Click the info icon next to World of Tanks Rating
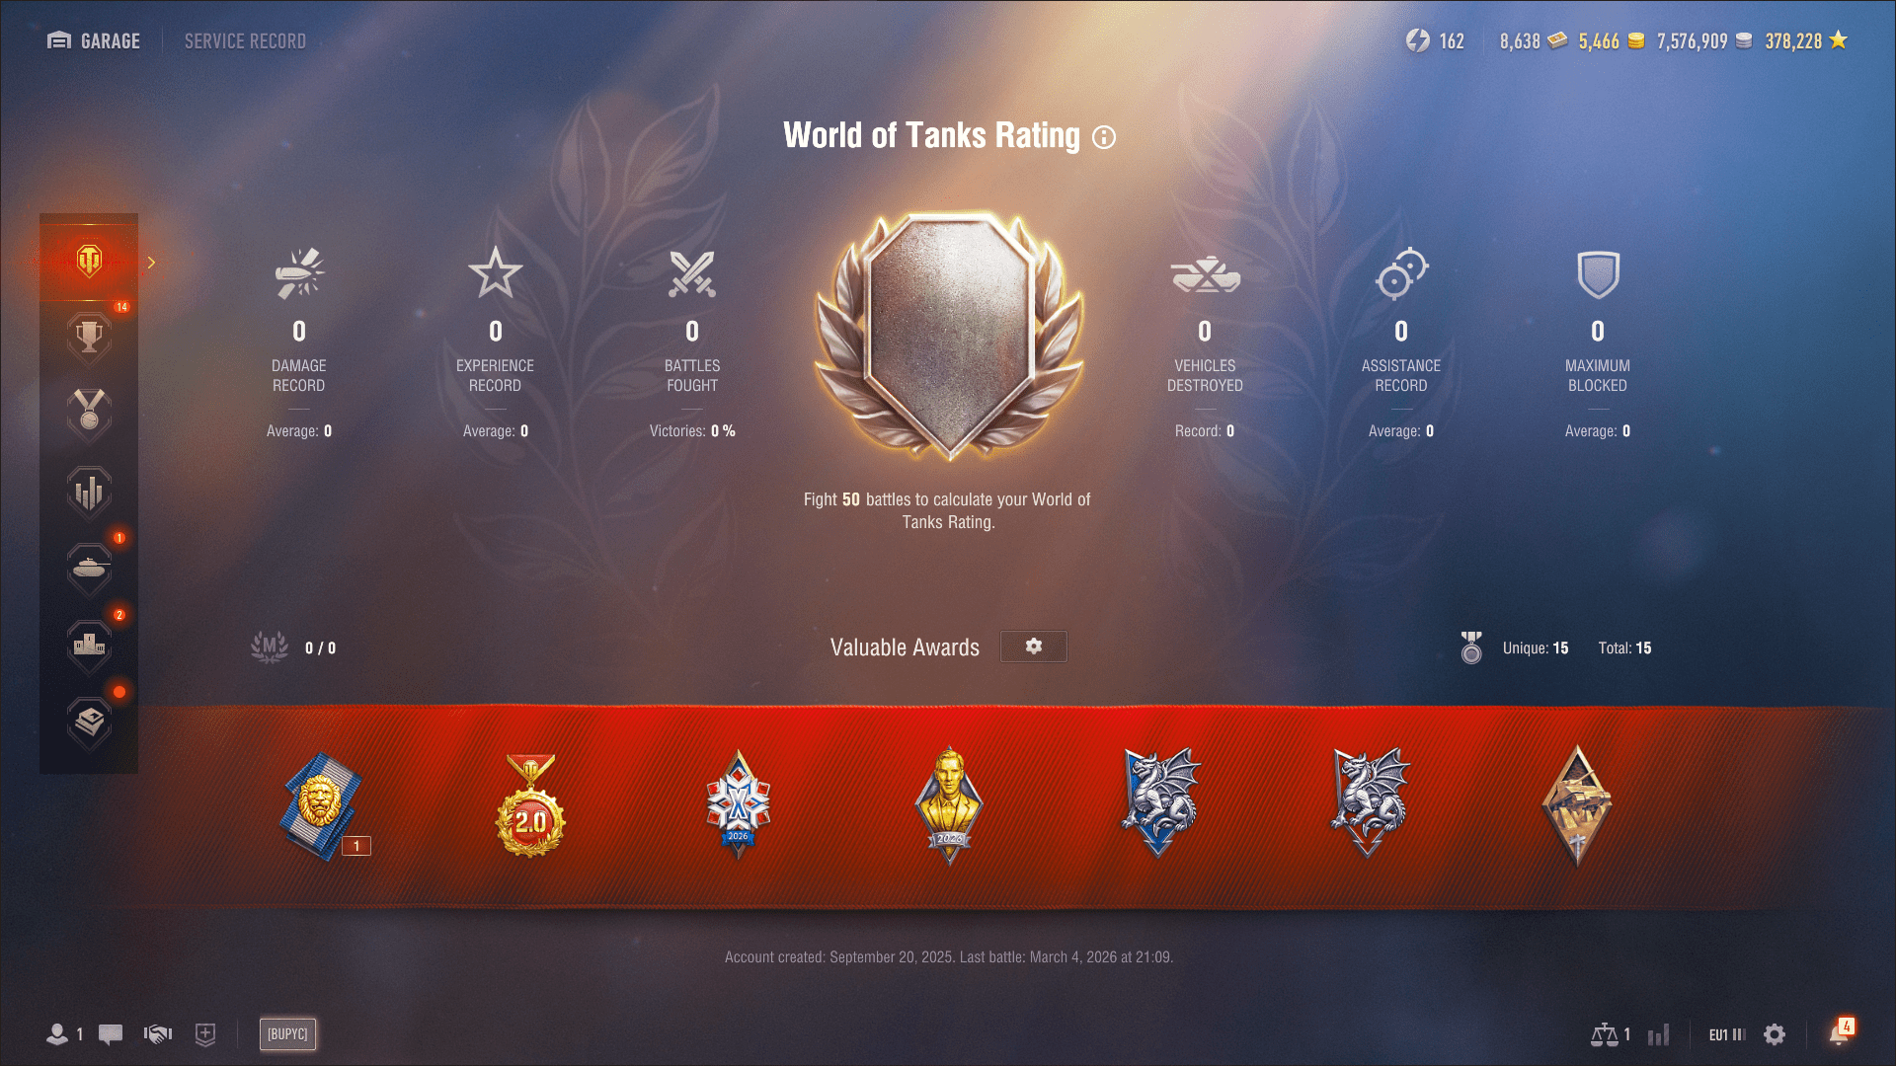This screenshot has width=1896, height=1066. coord(1104,137)
